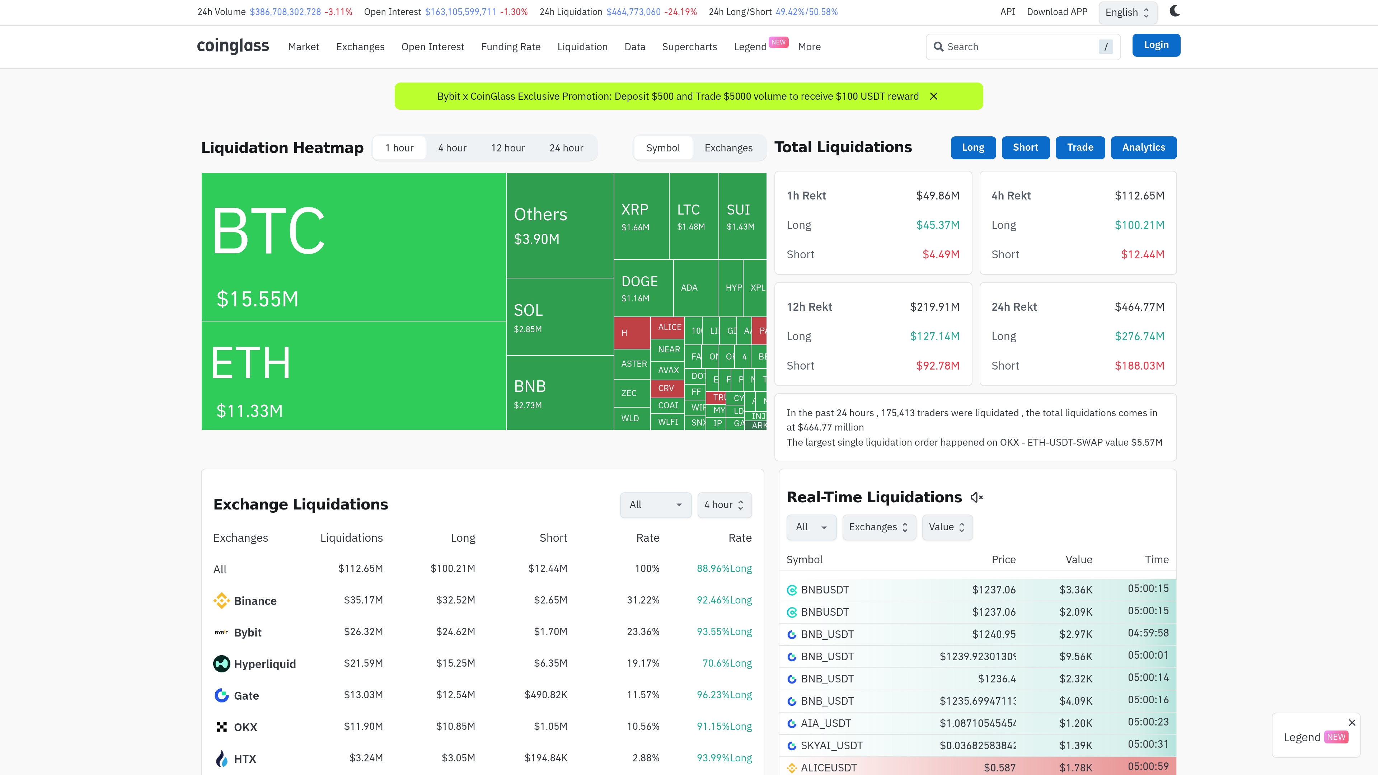Unmute the real-time liquidations sound icon
Screen dimensions: 1378x775
click(976, 497)
